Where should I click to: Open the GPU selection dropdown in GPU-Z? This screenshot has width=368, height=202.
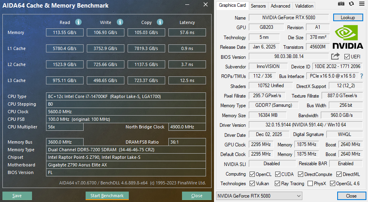click(x=259, y=196)
